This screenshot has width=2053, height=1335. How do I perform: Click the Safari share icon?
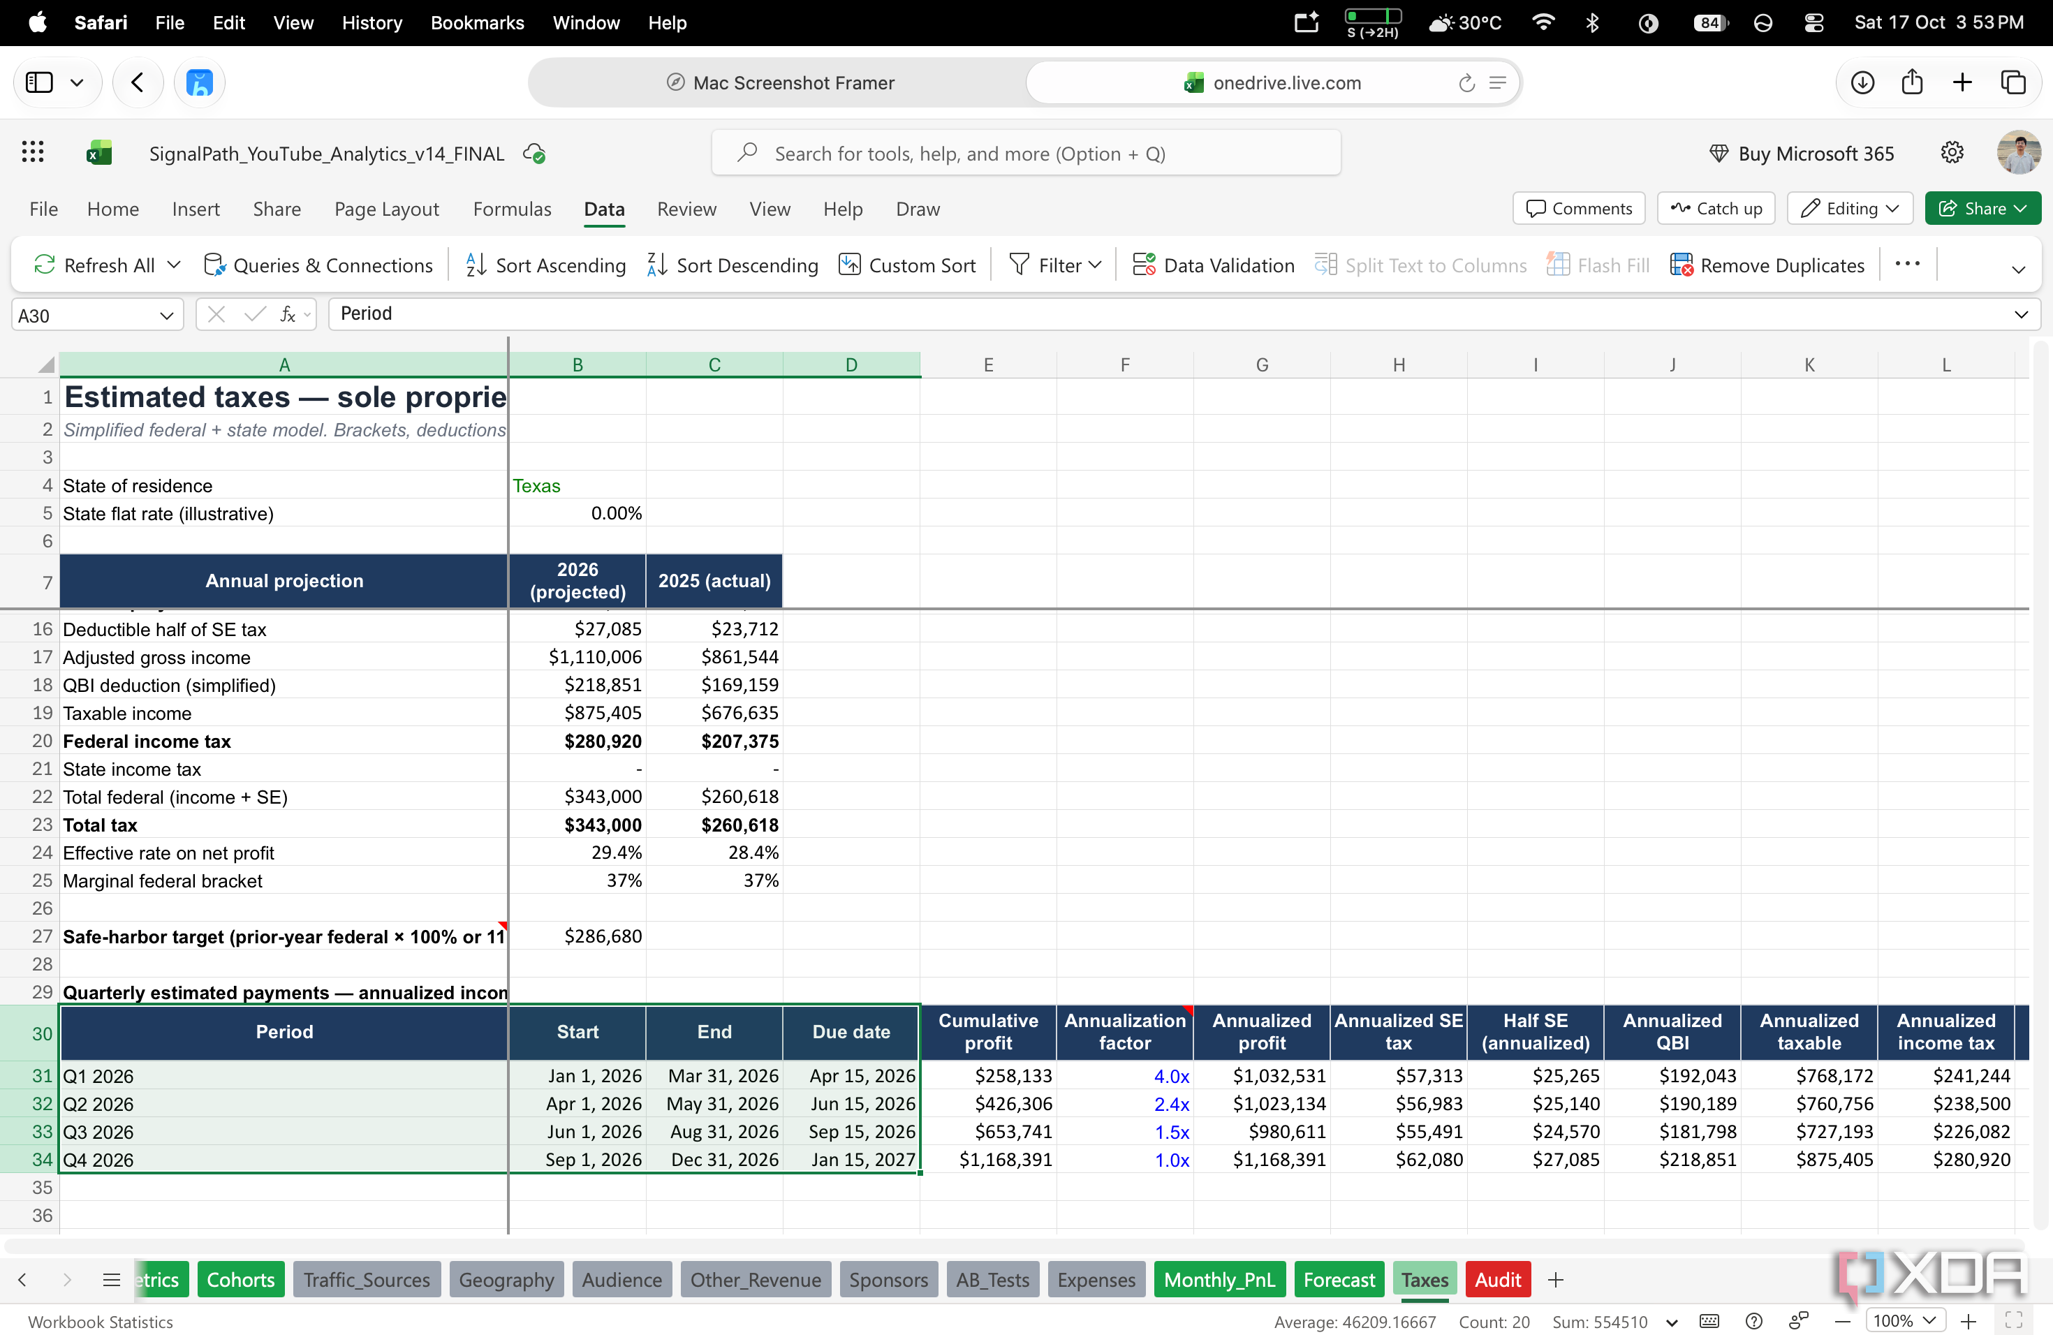tap(1913, 82)
